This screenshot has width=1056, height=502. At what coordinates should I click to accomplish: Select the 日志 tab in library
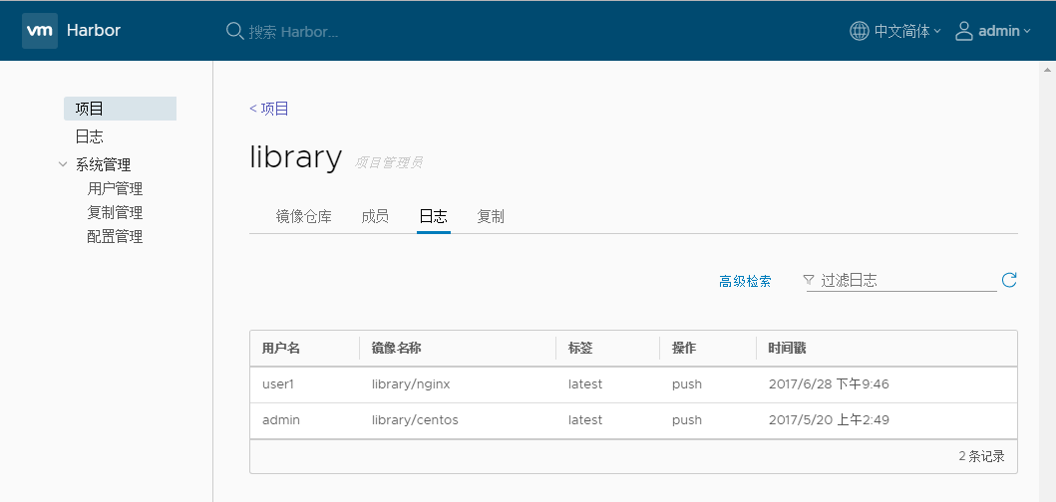coord(433,217)
